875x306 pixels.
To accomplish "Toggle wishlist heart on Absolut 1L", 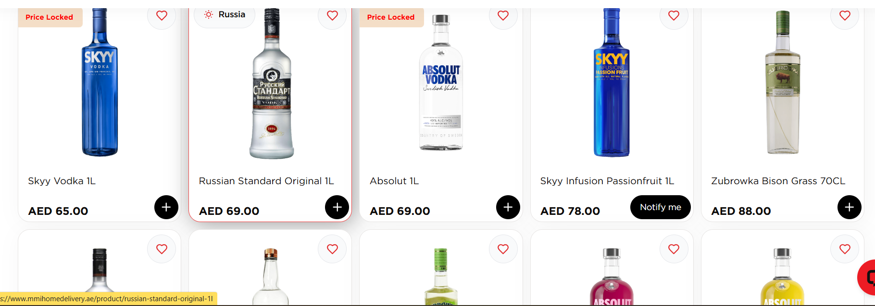I will click(503, 16).
